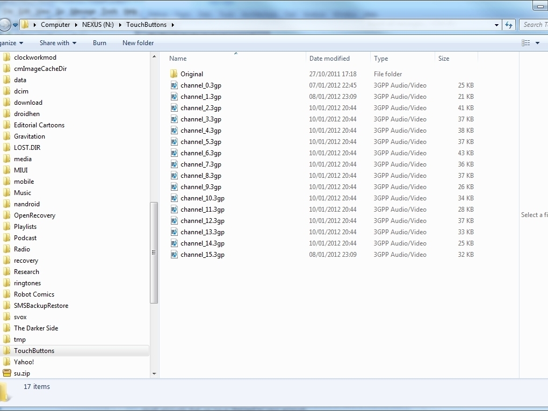Select file name channel_7.3gp

coord(201,164)
